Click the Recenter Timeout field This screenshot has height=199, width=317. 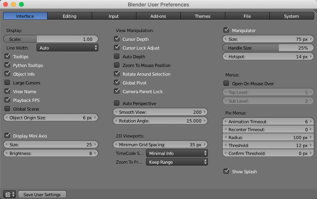point(268,129)
